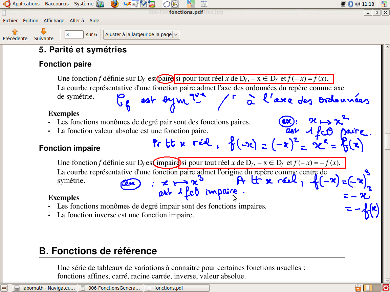Click the network connection tray icon

pyautogui.click(x=343, y=4)
